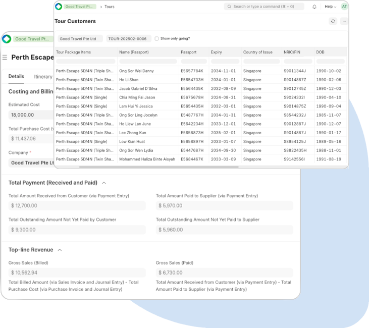Click Total Purchase Cost field $ 11,437.06
Image resolution: width=369 pixels, height=328 pixels.
[31, 139]
